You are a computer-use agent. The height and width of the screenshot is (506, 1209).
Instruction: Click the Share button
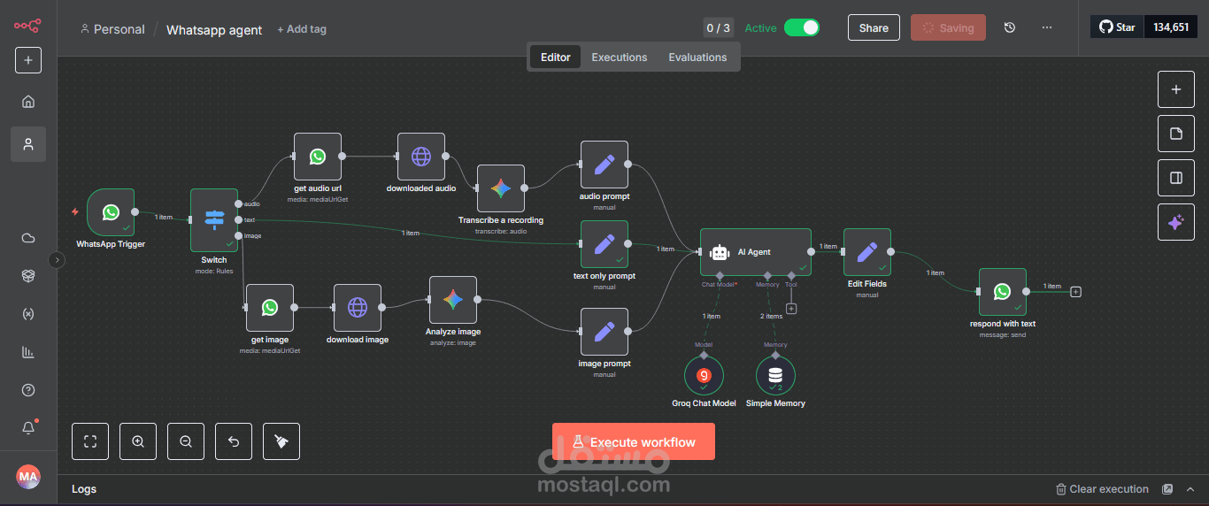tap(874, 28)
